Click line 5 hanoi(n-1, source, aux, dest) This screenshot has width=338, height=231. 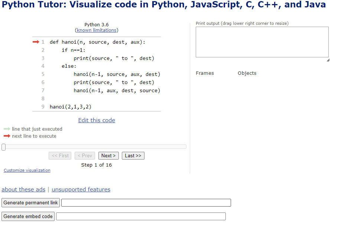tap(117, 74)
